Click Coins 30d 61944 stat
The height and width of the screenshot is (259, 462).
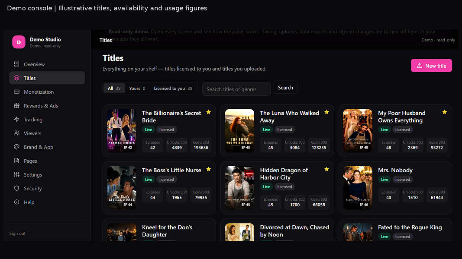click(436, 195)
